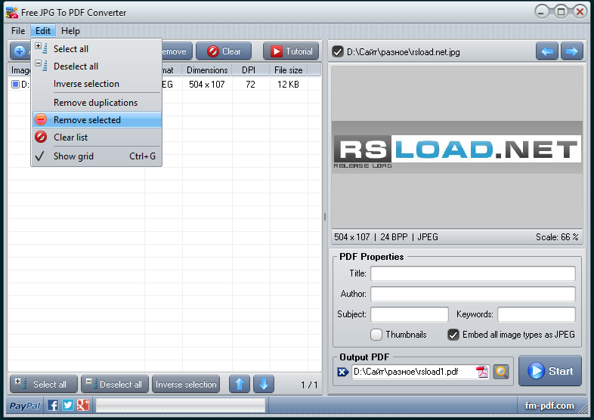Image resolution: width=594 pixels, height=420 pixels.
Task: Click the Title input field
Action: pos(473,273)
